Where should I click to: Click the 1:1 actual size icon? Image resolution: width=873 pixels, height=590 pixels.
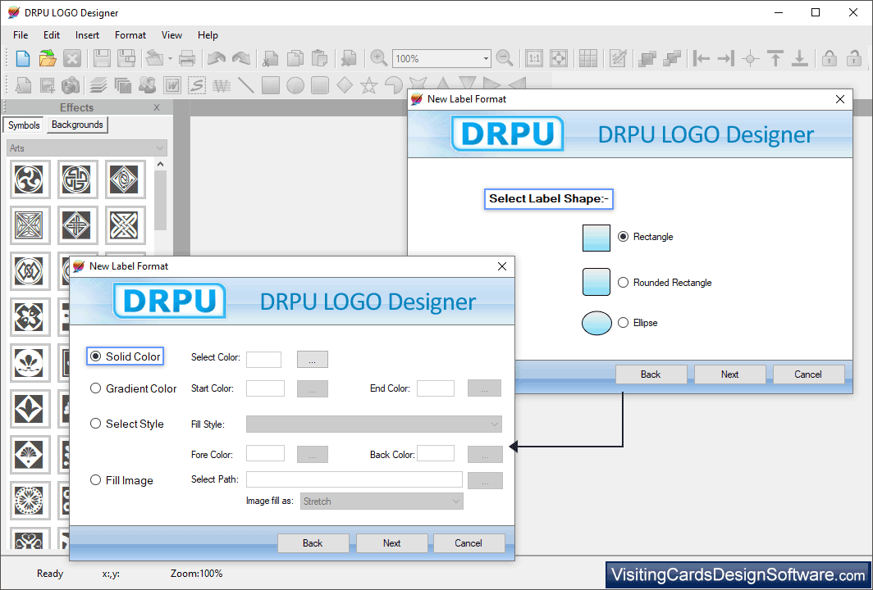(534, 58)
